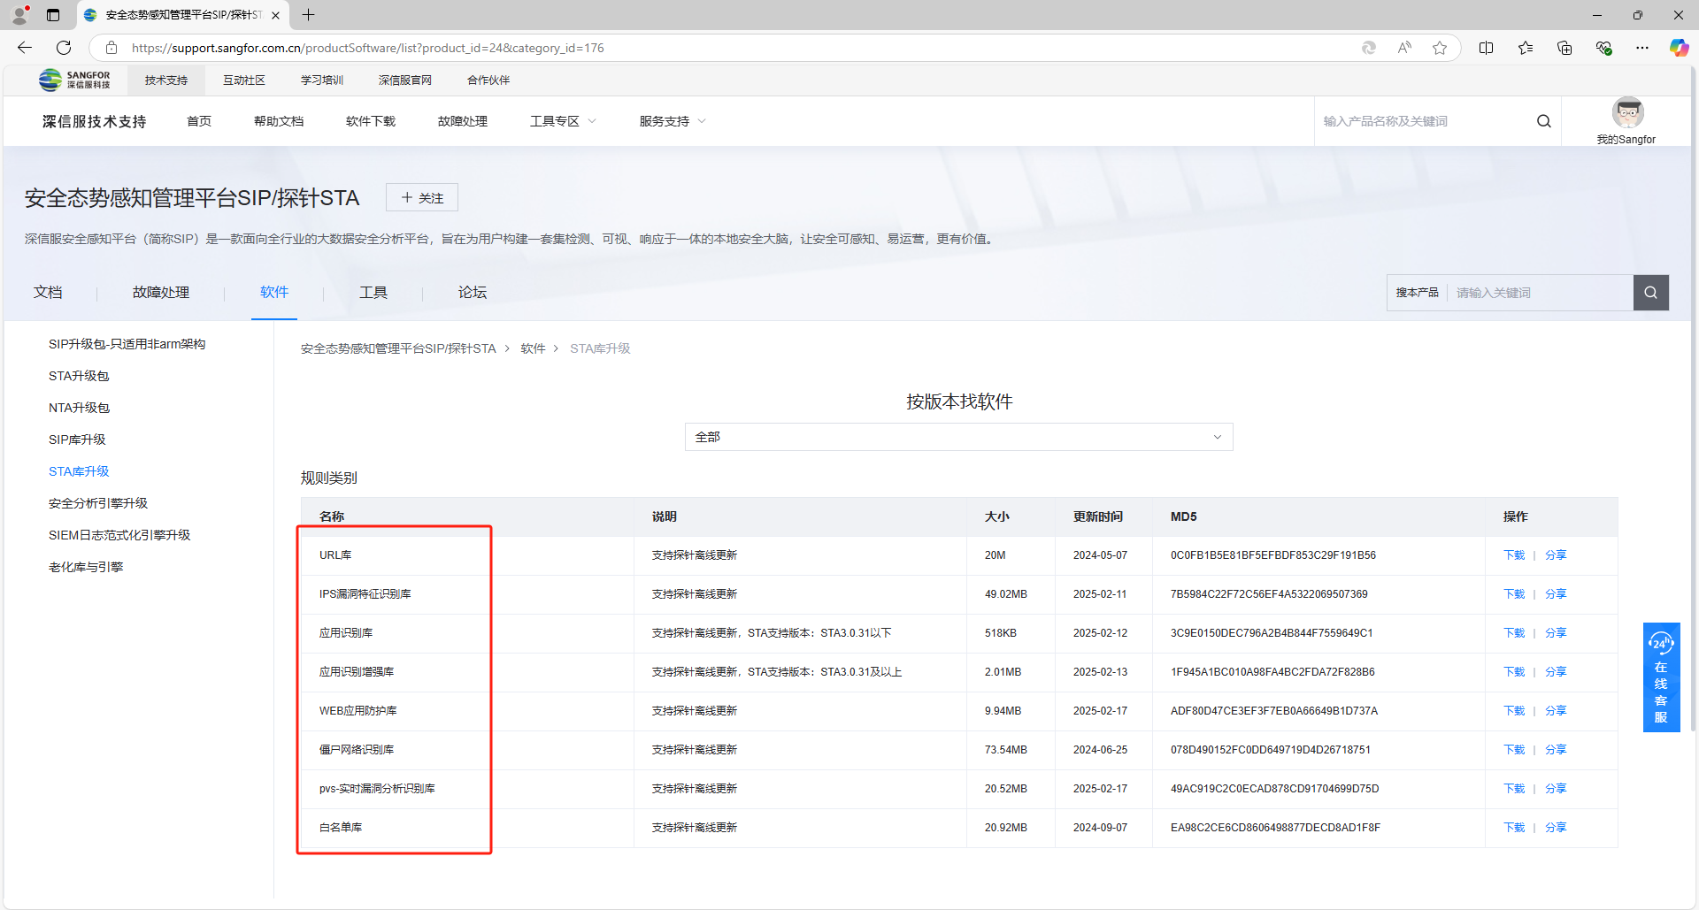Click the top search magnifier icon
The width and height of the screenshot is (1699, 910).
click(1544, 121)
